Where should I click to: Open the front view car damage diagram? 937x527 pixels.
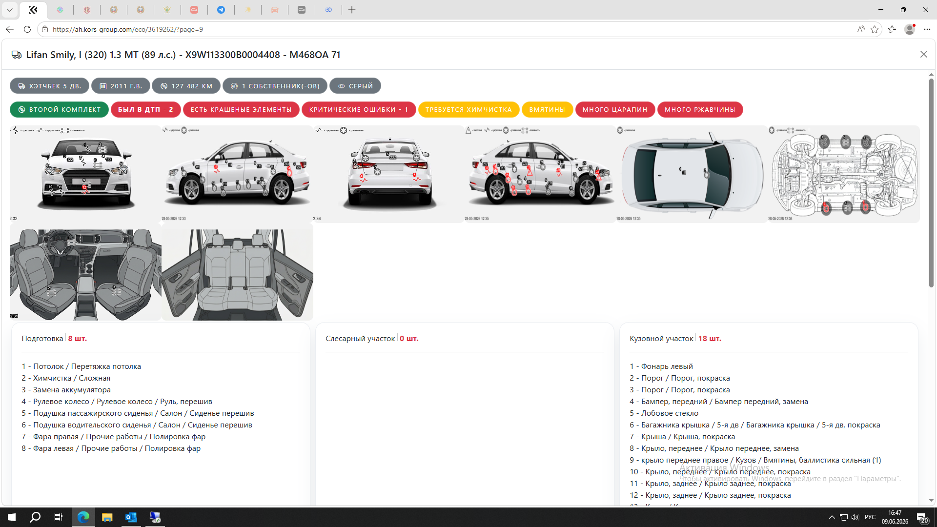(85, 174)
